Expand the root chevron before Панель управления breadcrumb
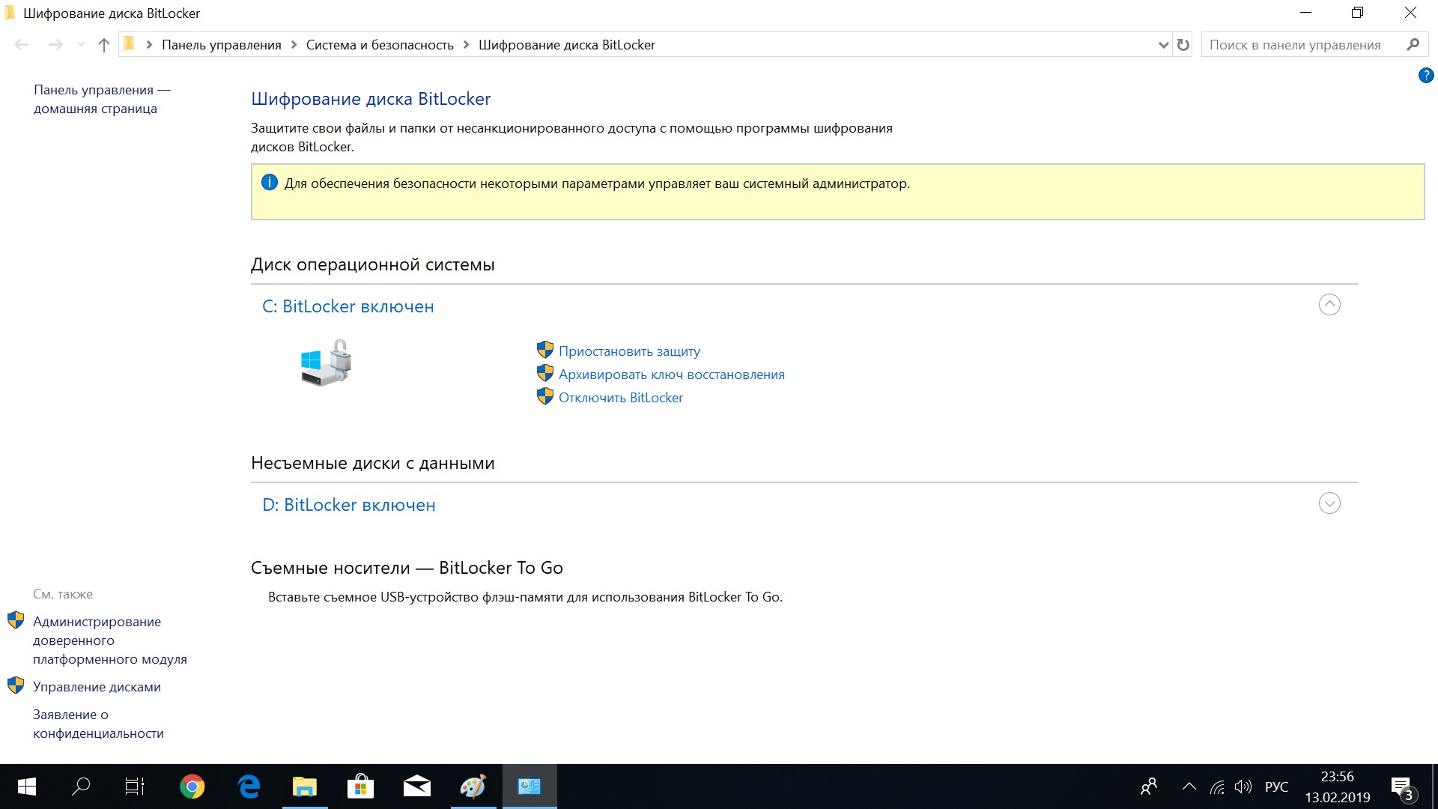Viewport: 1438px width, 809px height. 149,45
